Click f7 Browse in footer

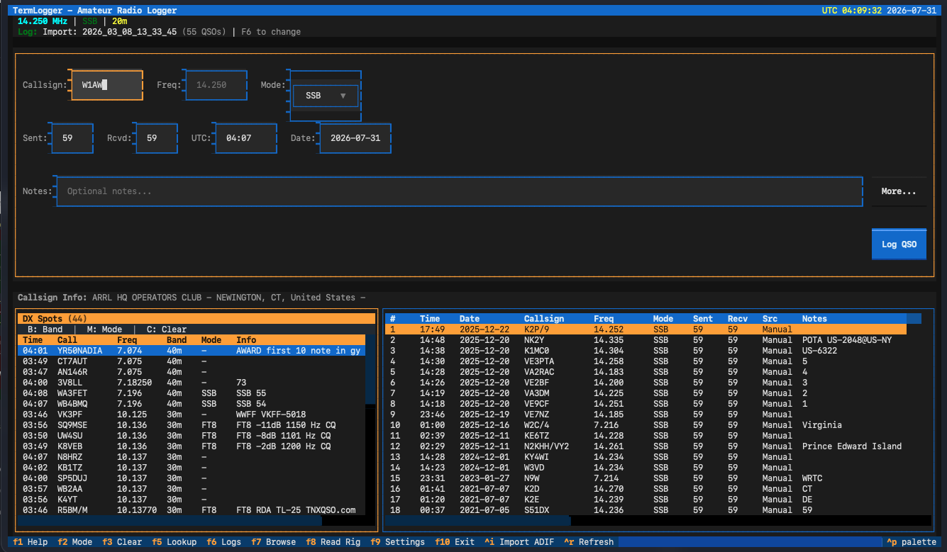pos(274,542)
